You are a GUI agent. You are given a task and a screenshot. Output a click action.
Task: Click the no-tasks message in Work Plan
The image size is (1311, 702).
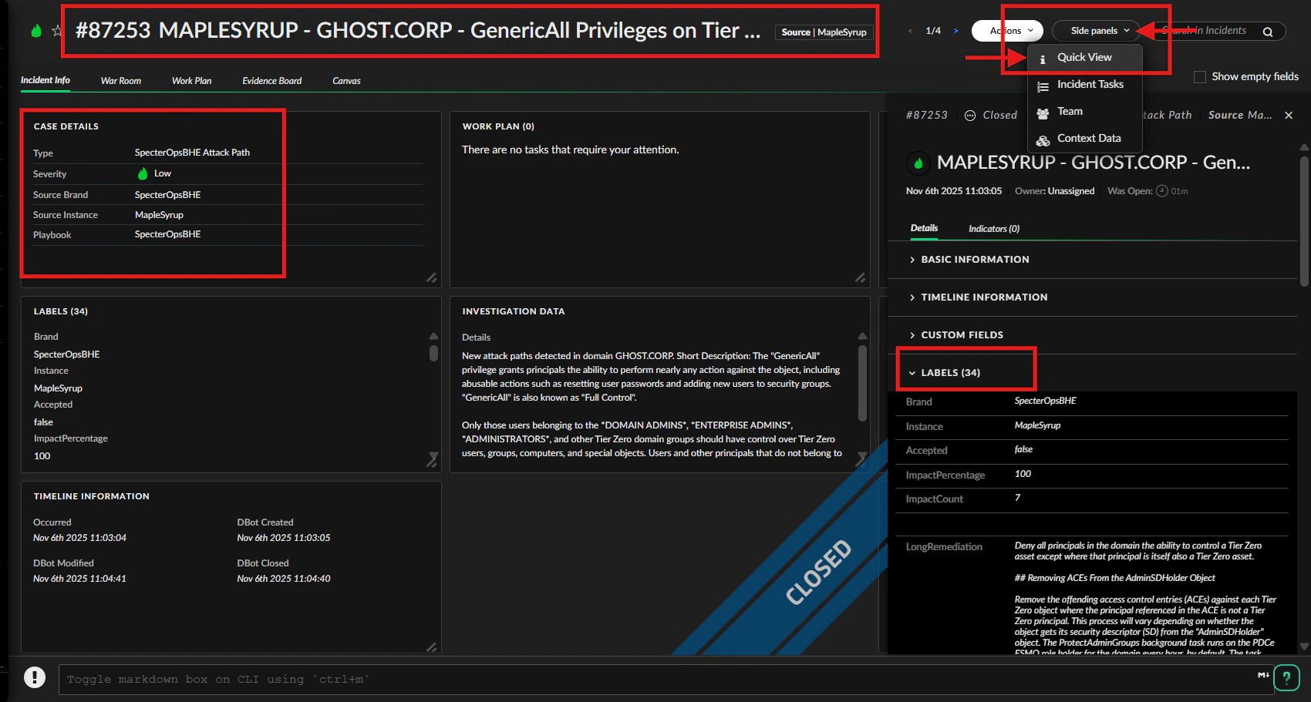[570, 150]
